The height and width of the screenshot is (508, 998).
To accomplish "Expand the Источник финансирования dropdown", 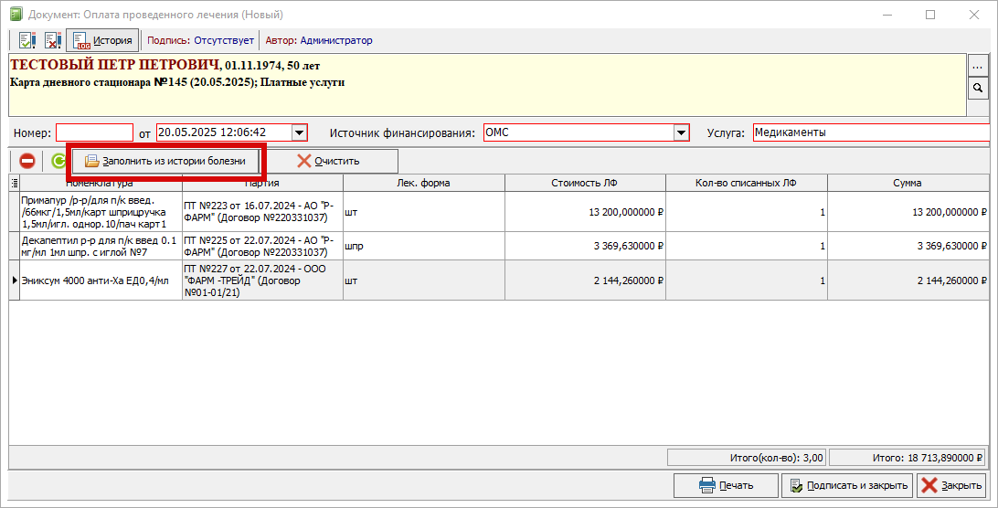I will click(681, 132).
